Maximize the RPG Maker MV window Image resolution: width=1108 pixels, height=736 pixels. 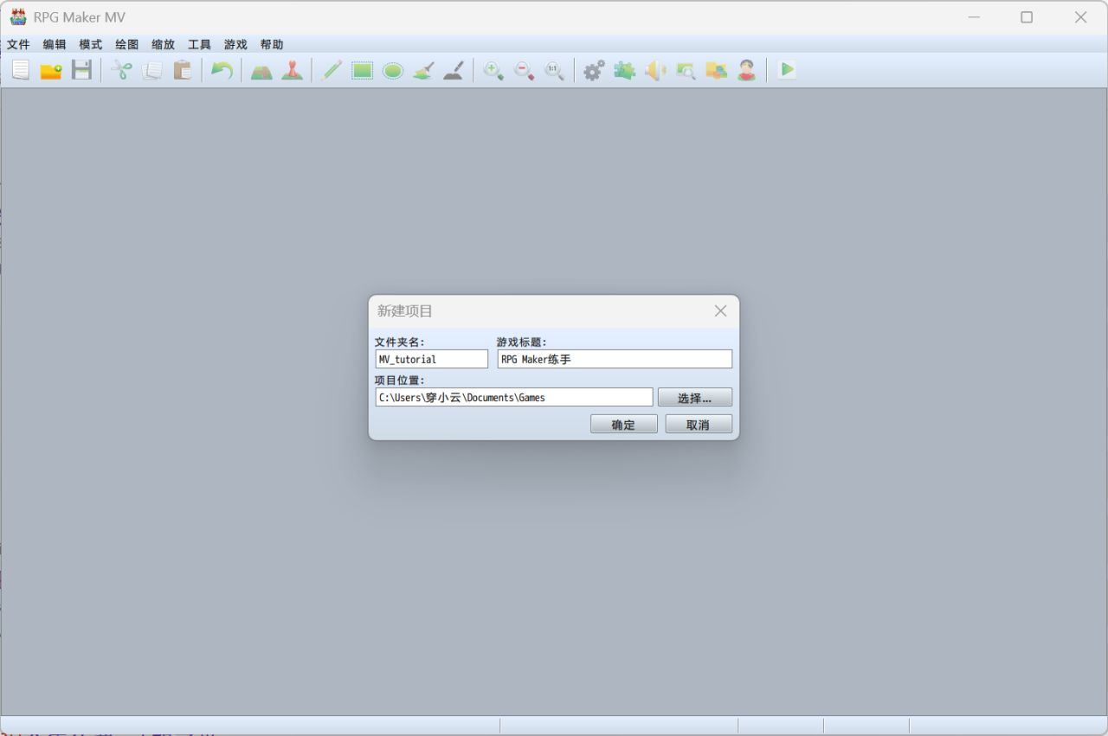click(x=1027, y=17)
